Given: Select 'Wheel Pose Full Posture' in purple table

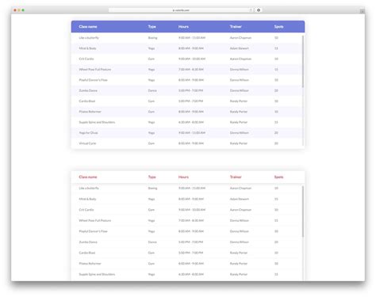Looking at the screenshot, I should click(x=95, y=70).
